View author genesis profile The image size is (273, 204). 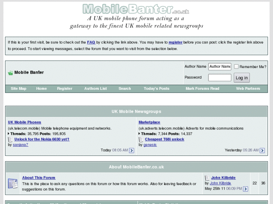pos(150,144)
